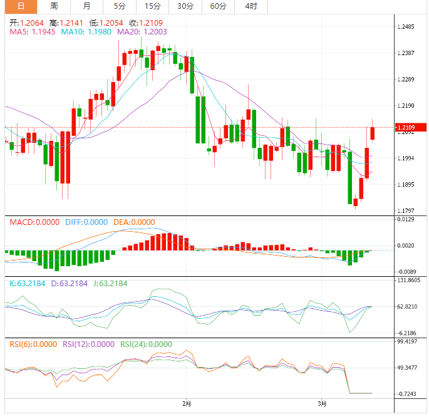
Task: Click the 3月 date axis marker
Action: coord(322,404)
